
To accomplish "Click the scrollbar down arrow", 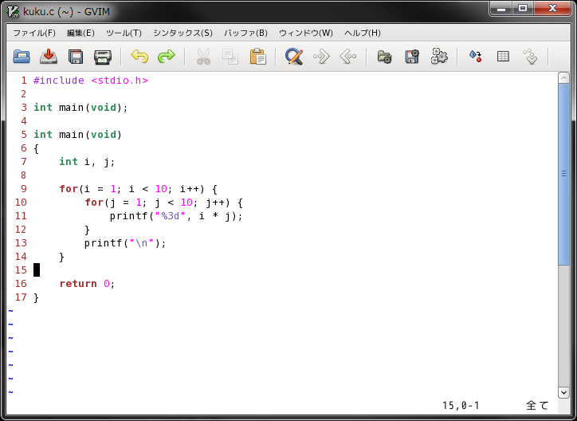I will [x=563, y=392].
